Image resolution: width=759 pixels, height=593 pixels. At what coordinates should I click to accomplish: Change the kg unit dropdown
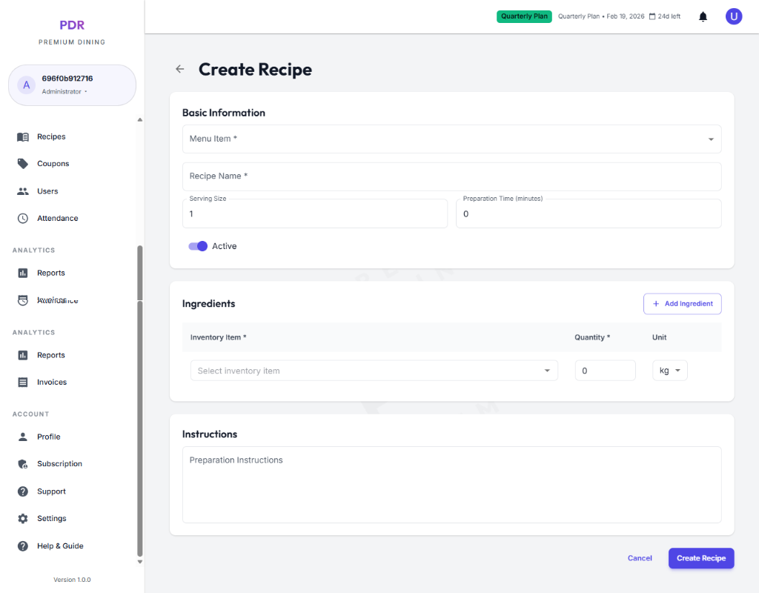[669, 371]
